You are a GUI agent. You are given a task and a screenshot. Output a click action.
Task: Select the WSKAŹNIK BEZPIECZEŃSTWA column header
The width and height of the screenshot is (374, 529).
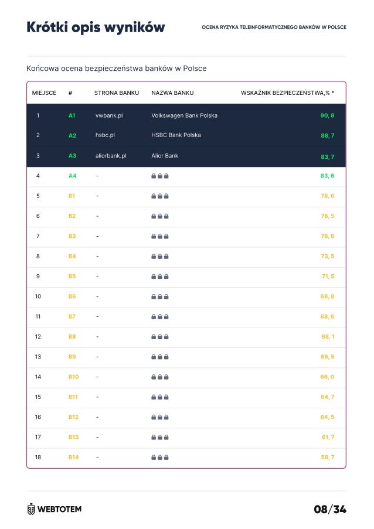(288, 93)
